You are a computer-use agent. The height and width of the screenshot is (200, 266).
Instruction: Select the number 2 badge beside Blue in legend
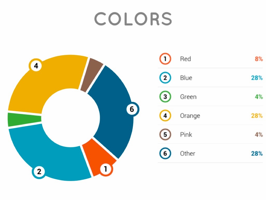point(165,78)
